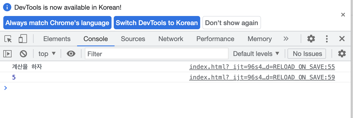The height and width of the screenshot is (118, 353).
Task: Click the No Issues button
Action: (307, 53)
